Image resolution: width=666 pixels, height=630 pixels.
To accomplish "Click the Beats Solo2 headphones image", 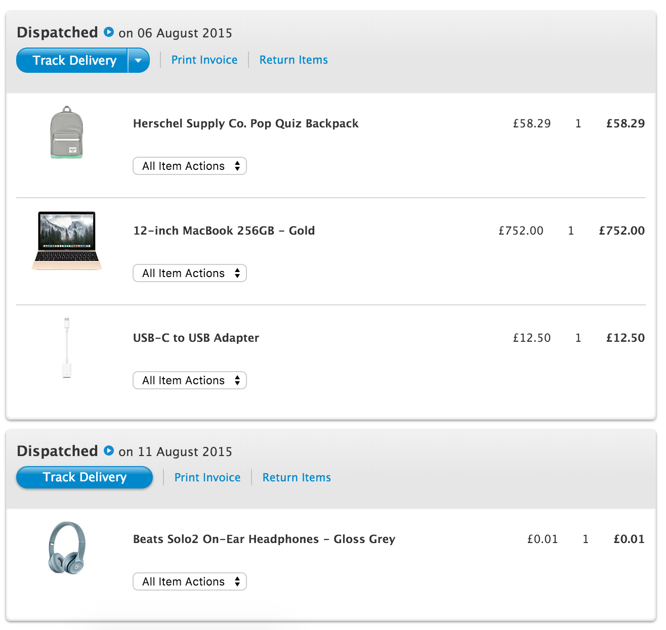I will 67,548.
